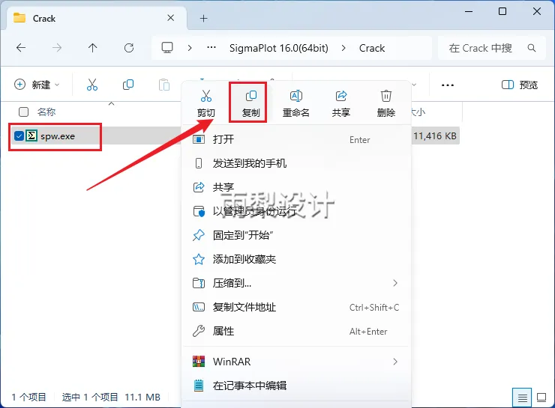Viewport: 555px width, 408px height.
Task: Click Rename (重命名) in context menu
Action: [x=296, y=103]
